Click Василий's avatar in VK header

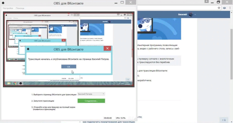point(191,14)
